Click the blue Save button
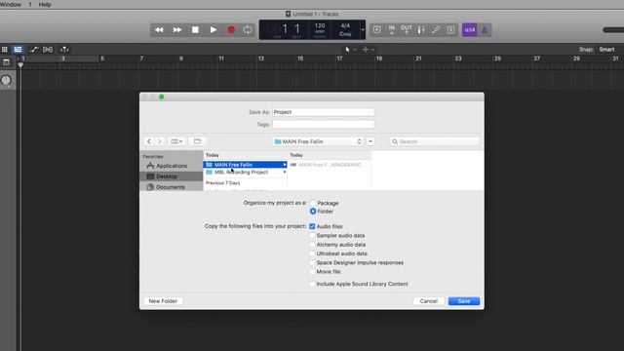The height and width of the screenshot is (351, 624). 464,301
